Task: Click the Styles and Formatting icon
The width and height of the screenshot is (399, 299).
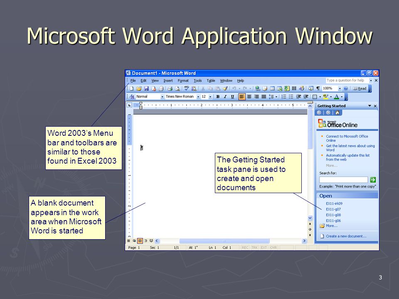Action: tap(132, 97)
